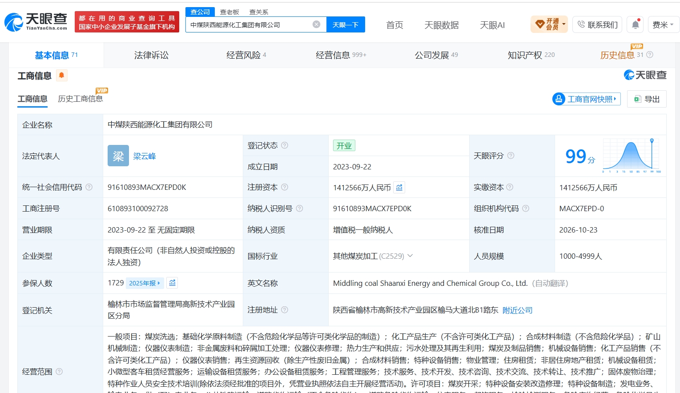Go to 天眼数据 page

441,25
